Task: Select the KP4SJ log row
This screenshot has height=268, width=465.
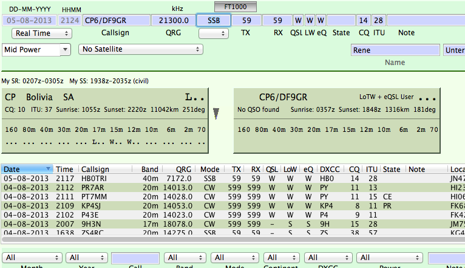Action: click(x=232, y=205)
